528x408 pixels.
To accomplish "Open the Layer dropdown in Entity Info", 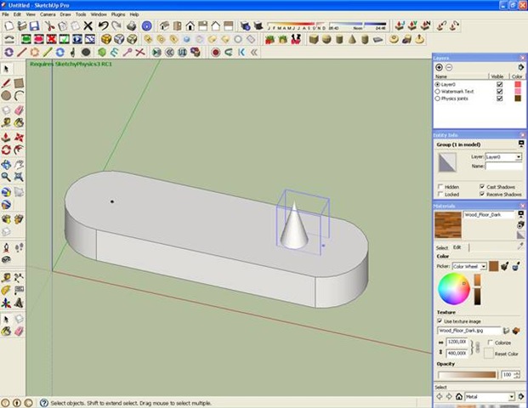I will point(518,157).
